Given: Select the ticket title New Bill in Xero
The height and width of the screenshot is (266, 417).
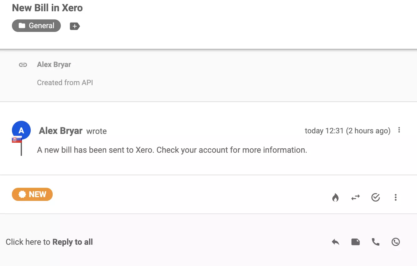Looking at the screenshot, I should 47,8.
